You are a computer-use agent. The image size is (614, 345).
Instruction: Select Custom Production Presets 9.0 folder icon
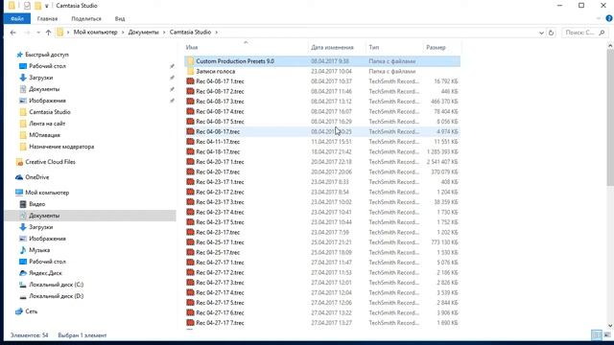pos(190,61)
